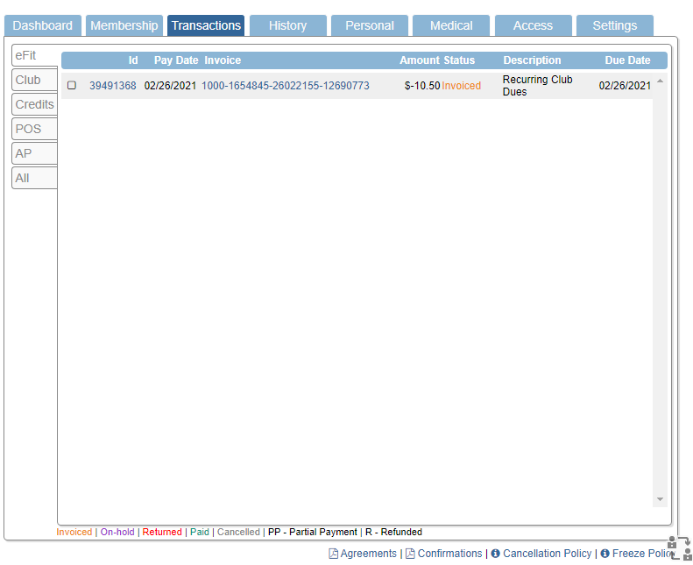Click the Description column header
Image resolution: width=693 pixels, height=565 pixels.
pyautogui.click(x=532, y=60)
